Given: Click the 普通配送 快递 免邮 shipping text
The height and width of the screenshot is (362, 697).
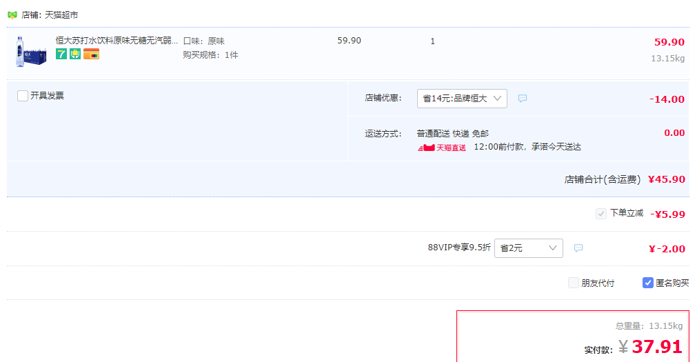Looking at the screenshot, I should click(452, 133).
